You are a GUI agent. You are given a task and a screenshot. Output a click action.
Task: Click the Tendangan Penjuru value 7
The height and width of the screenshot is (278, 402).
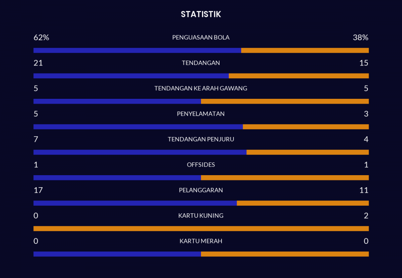[x=36, y=139]
